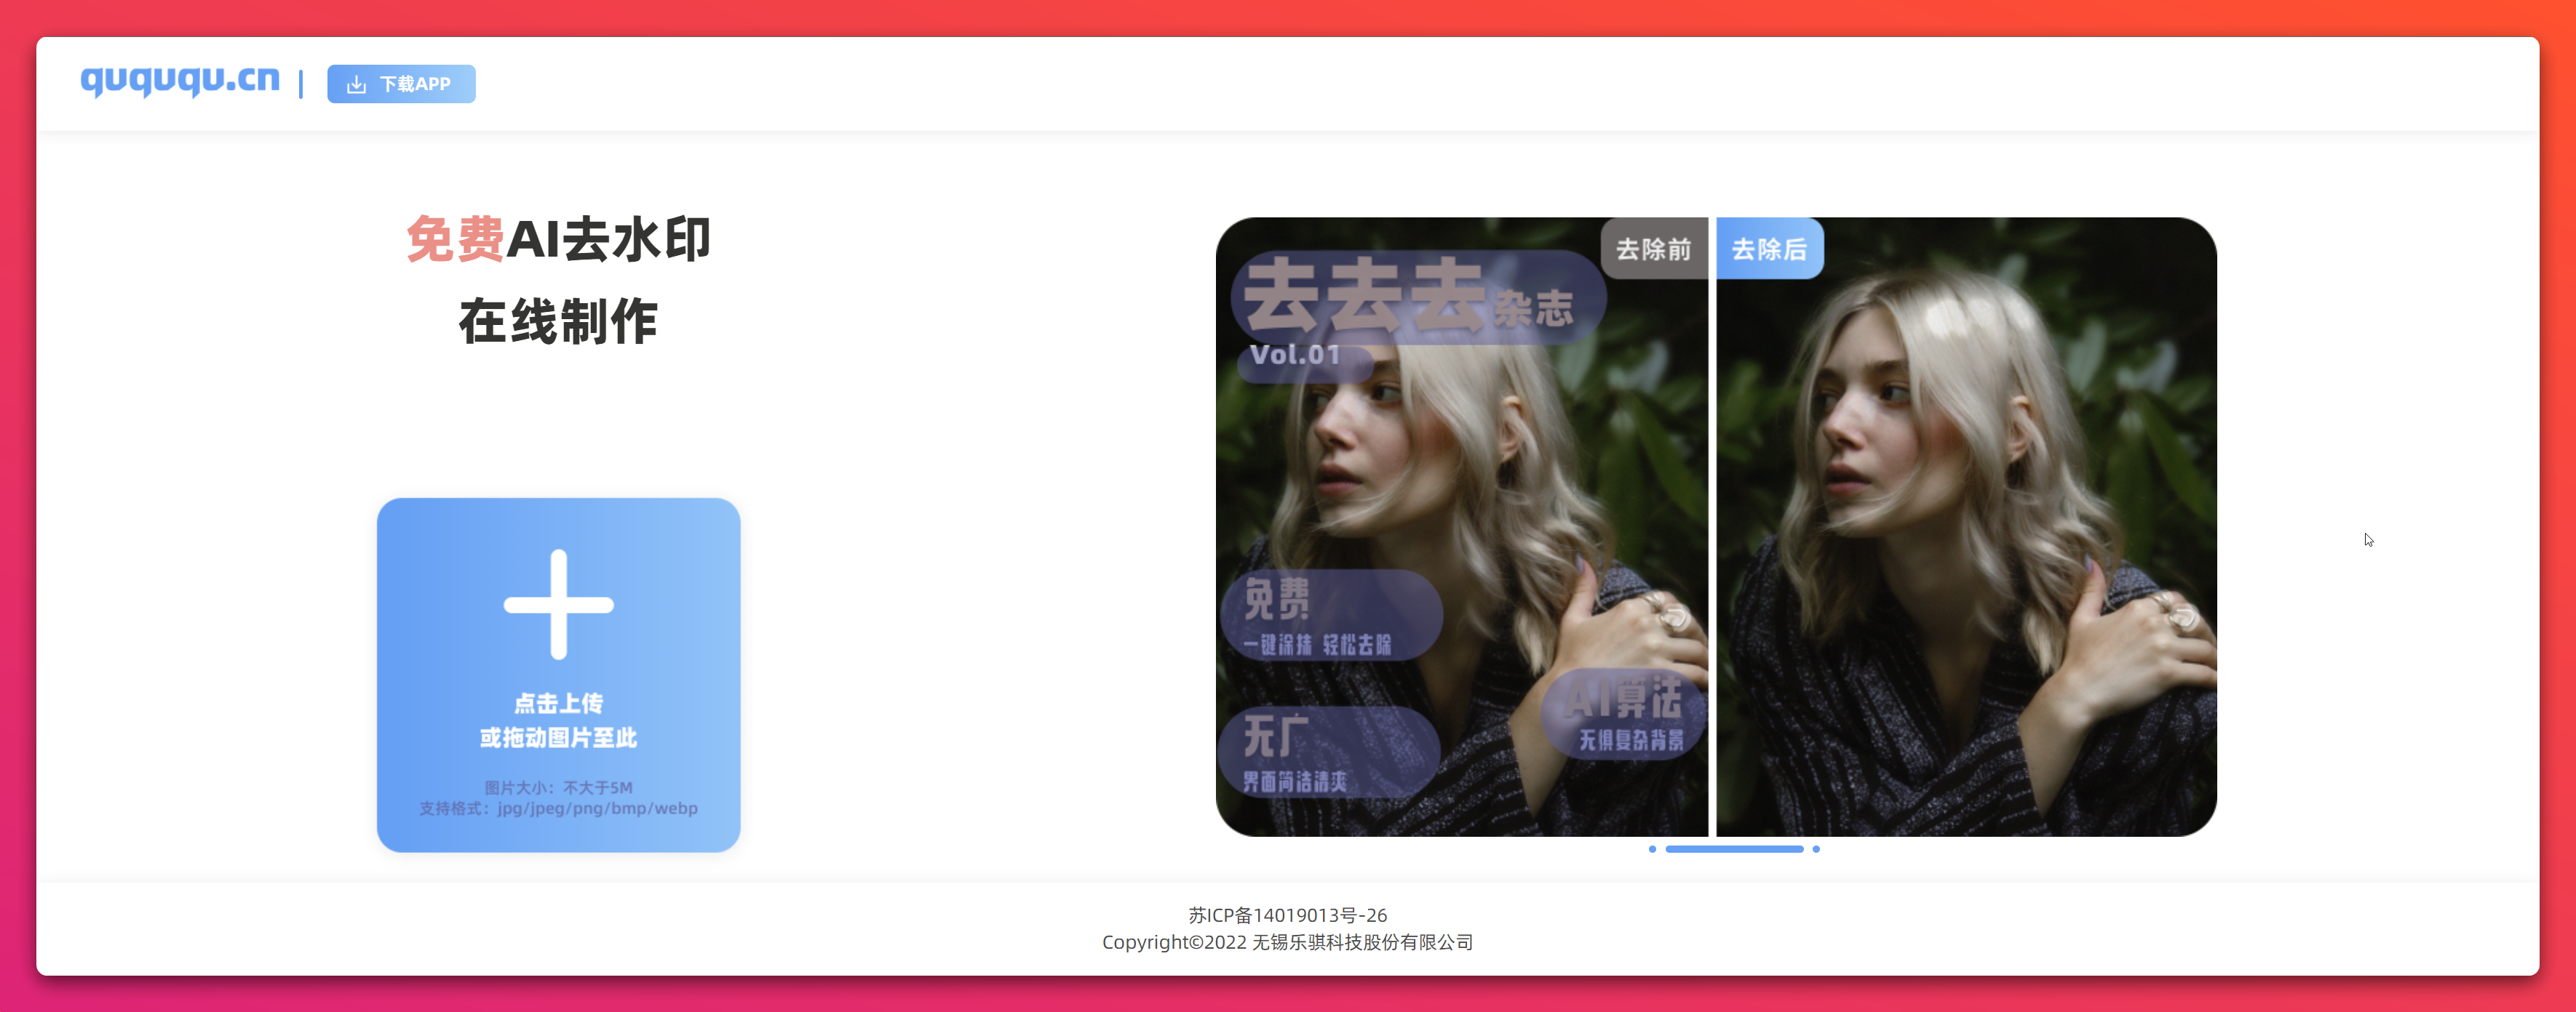This screenshot has height=1012, width=2576.
Task: Click the quququ.cn logo
Action: point(180,80)
